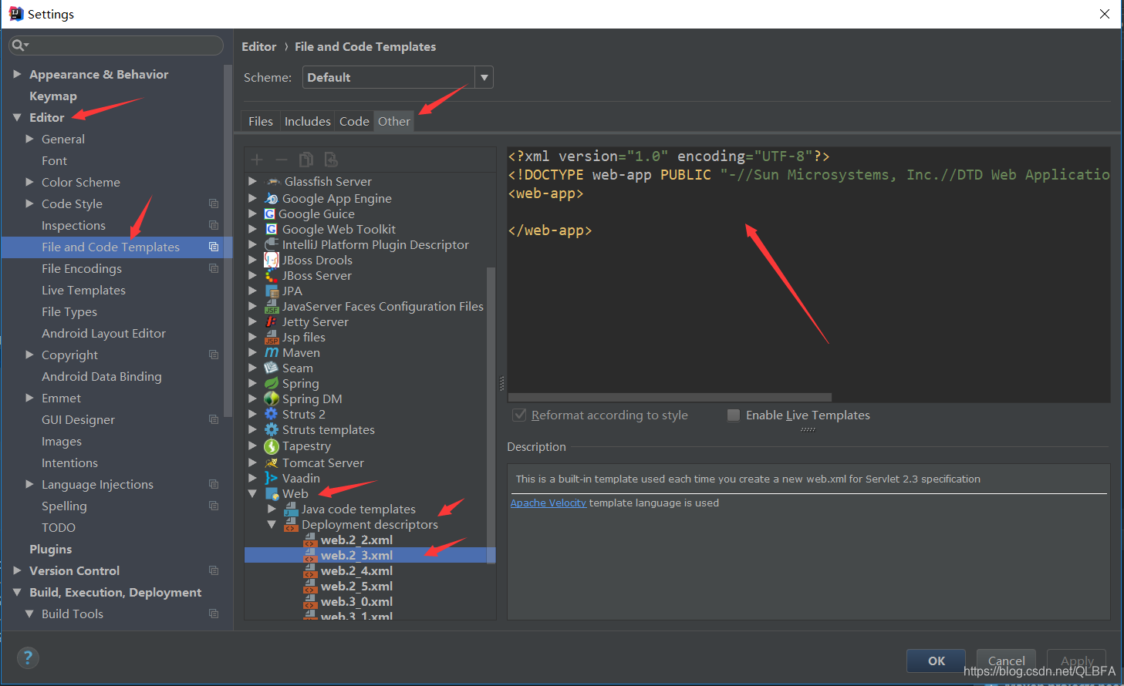Switch to the Includes tab
Screen dimensions: 1124x686
coord(307,121)
